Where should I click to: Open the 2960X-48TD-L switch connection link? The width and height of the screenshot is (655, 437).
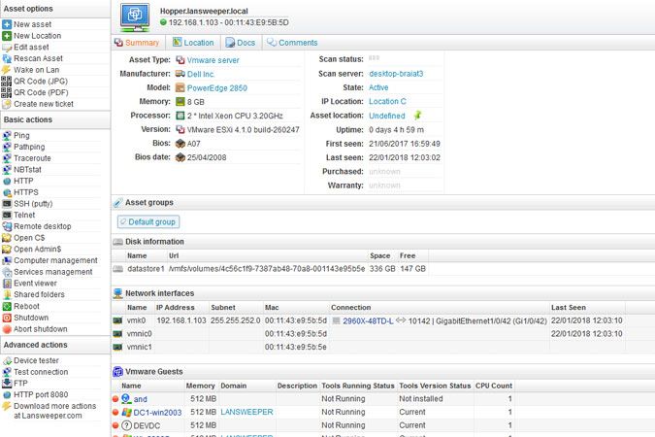point(367,319)
